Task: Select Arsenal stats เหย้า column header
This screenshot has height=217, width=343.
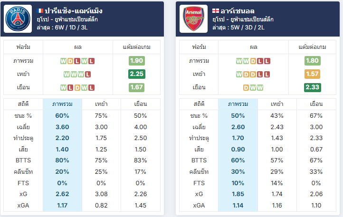Action: tap(277, 104)
